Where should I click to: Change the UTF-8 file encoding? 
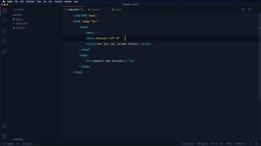pyautogui.click(x=214, y=144)
